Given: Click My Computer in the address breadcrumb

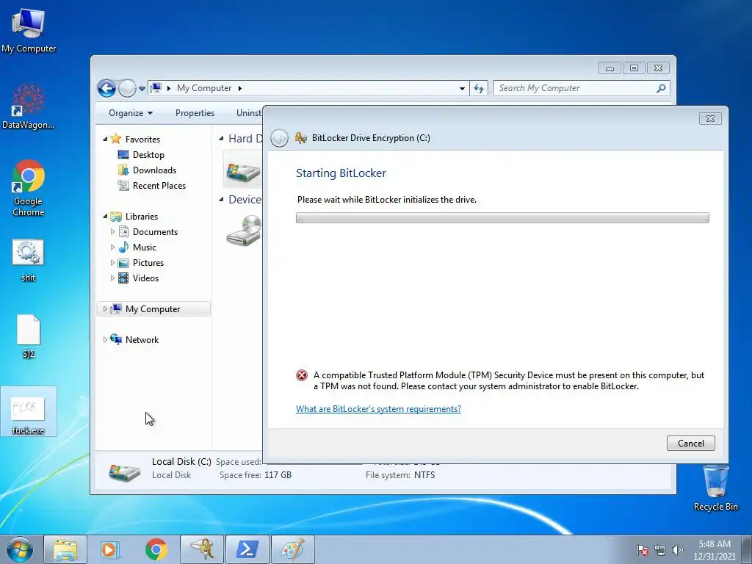Looking at the screenshot, I should tap(204, 88).
